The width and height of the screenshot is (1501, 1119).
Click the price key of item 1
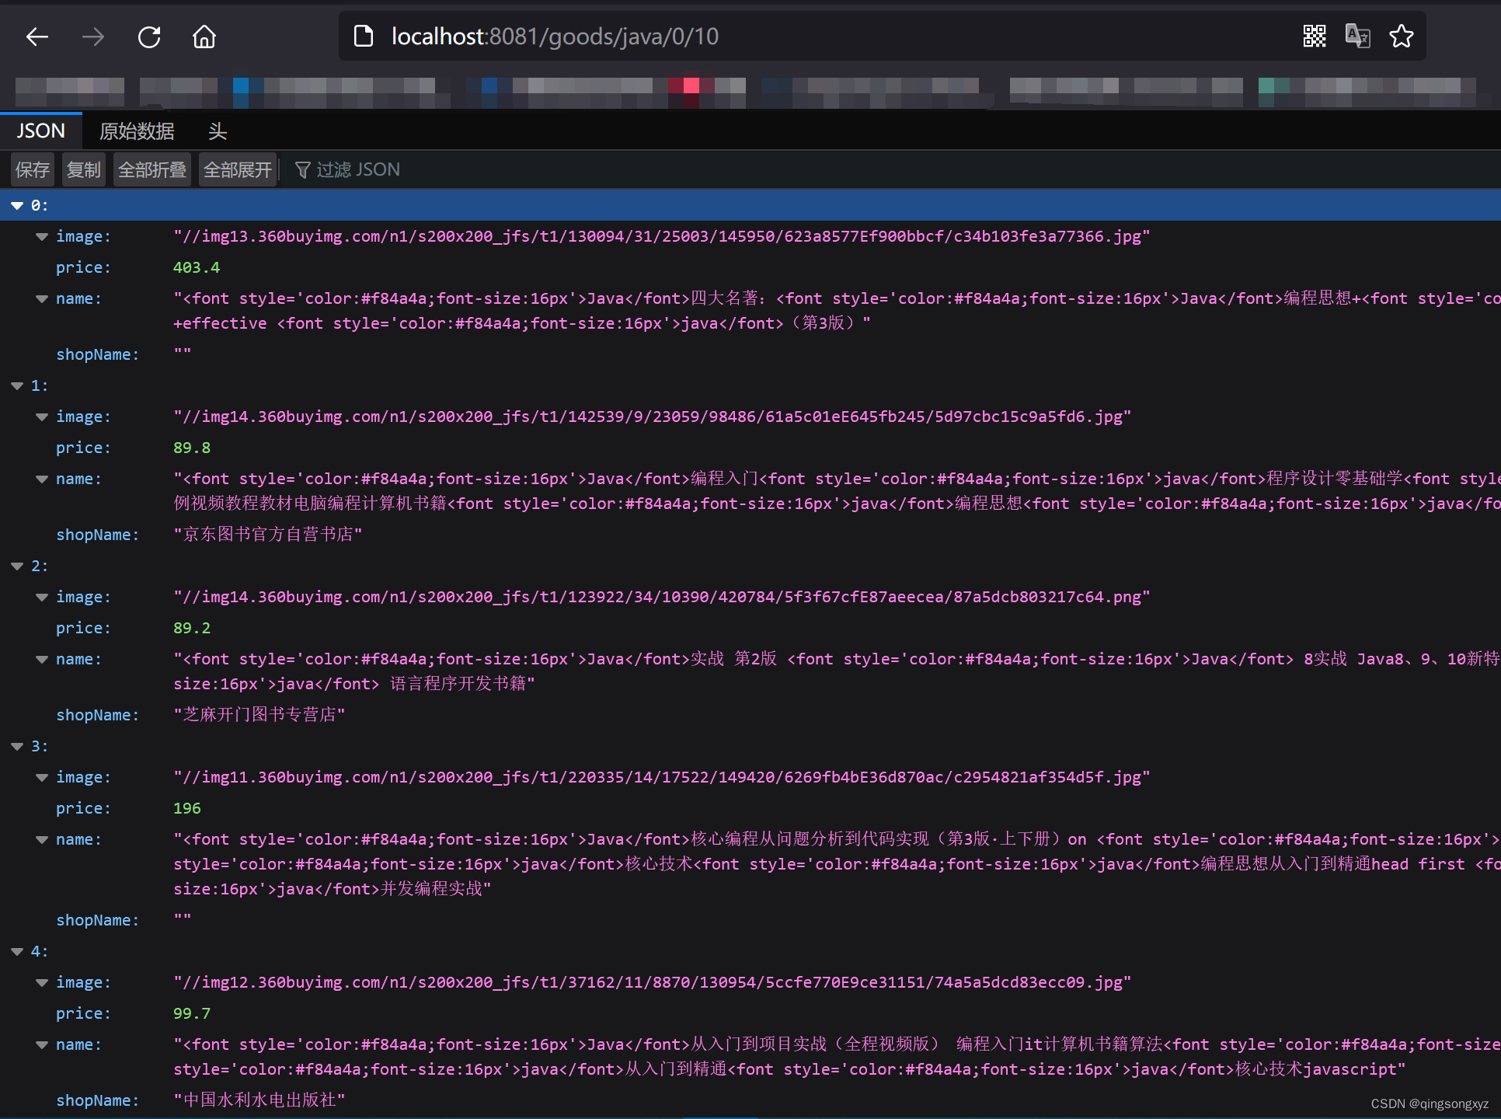coord(83,448)
